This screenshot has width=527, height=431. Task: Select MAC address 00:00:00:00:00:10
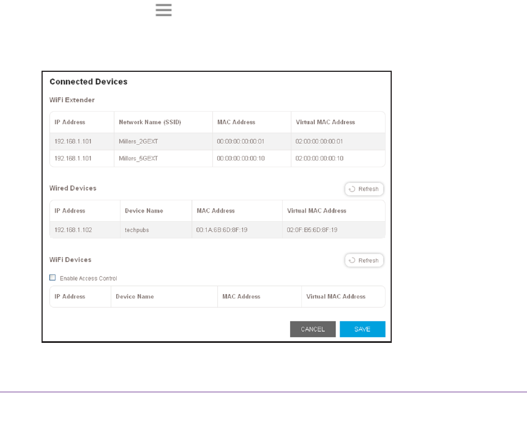pos(241,158)
